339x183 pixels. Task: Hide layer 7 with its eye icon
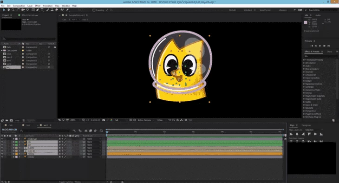point(2,157)
